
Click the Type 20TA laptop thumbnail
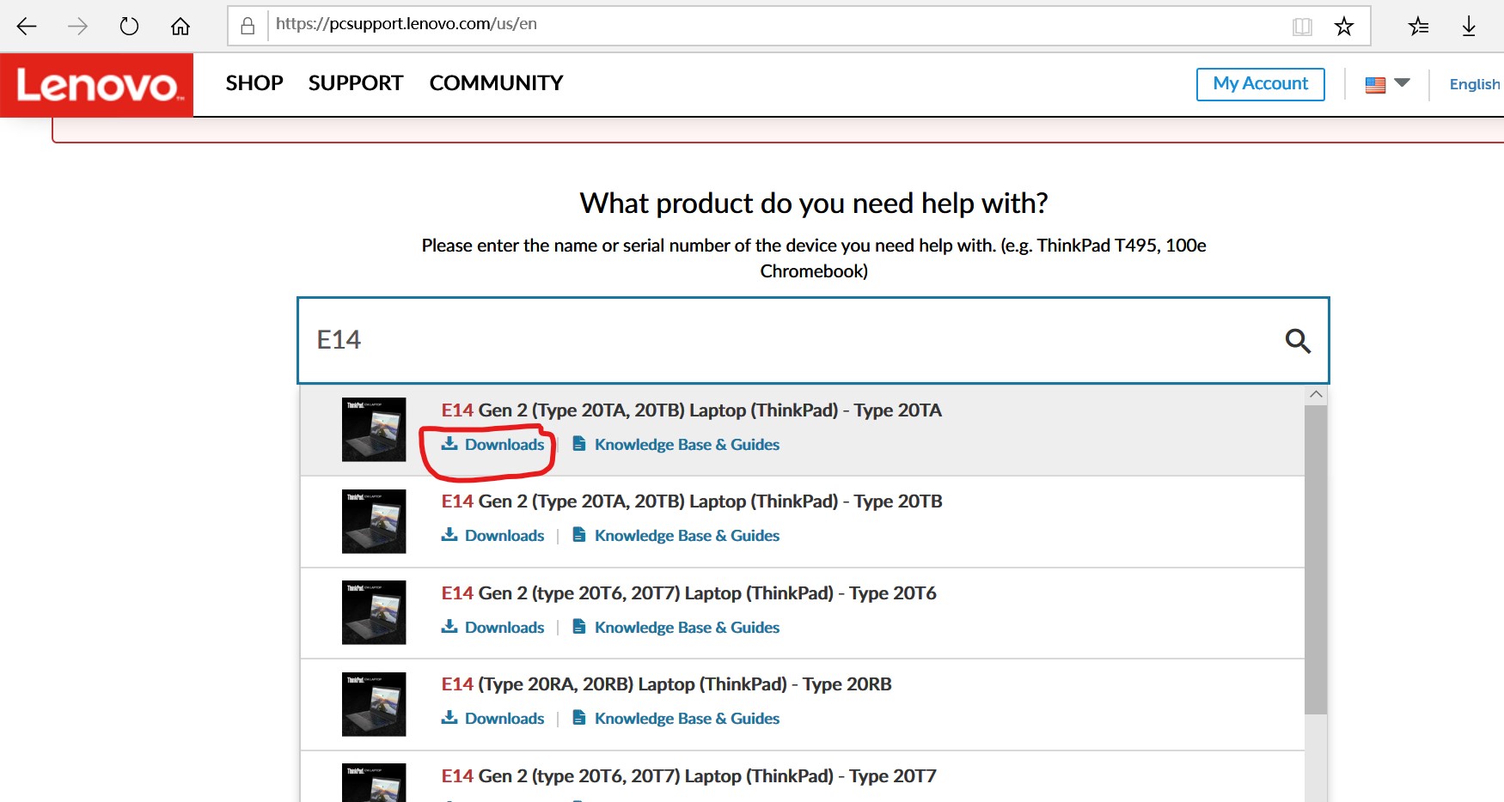pos(374,429)
